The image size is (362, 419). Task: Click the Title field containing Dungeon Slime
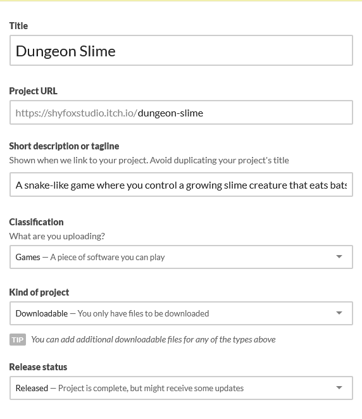coord(181,50)
